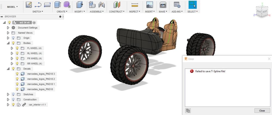272x115 pixels.
Task: Expand the Document Settings node
Action: click(x=8, y=28)
